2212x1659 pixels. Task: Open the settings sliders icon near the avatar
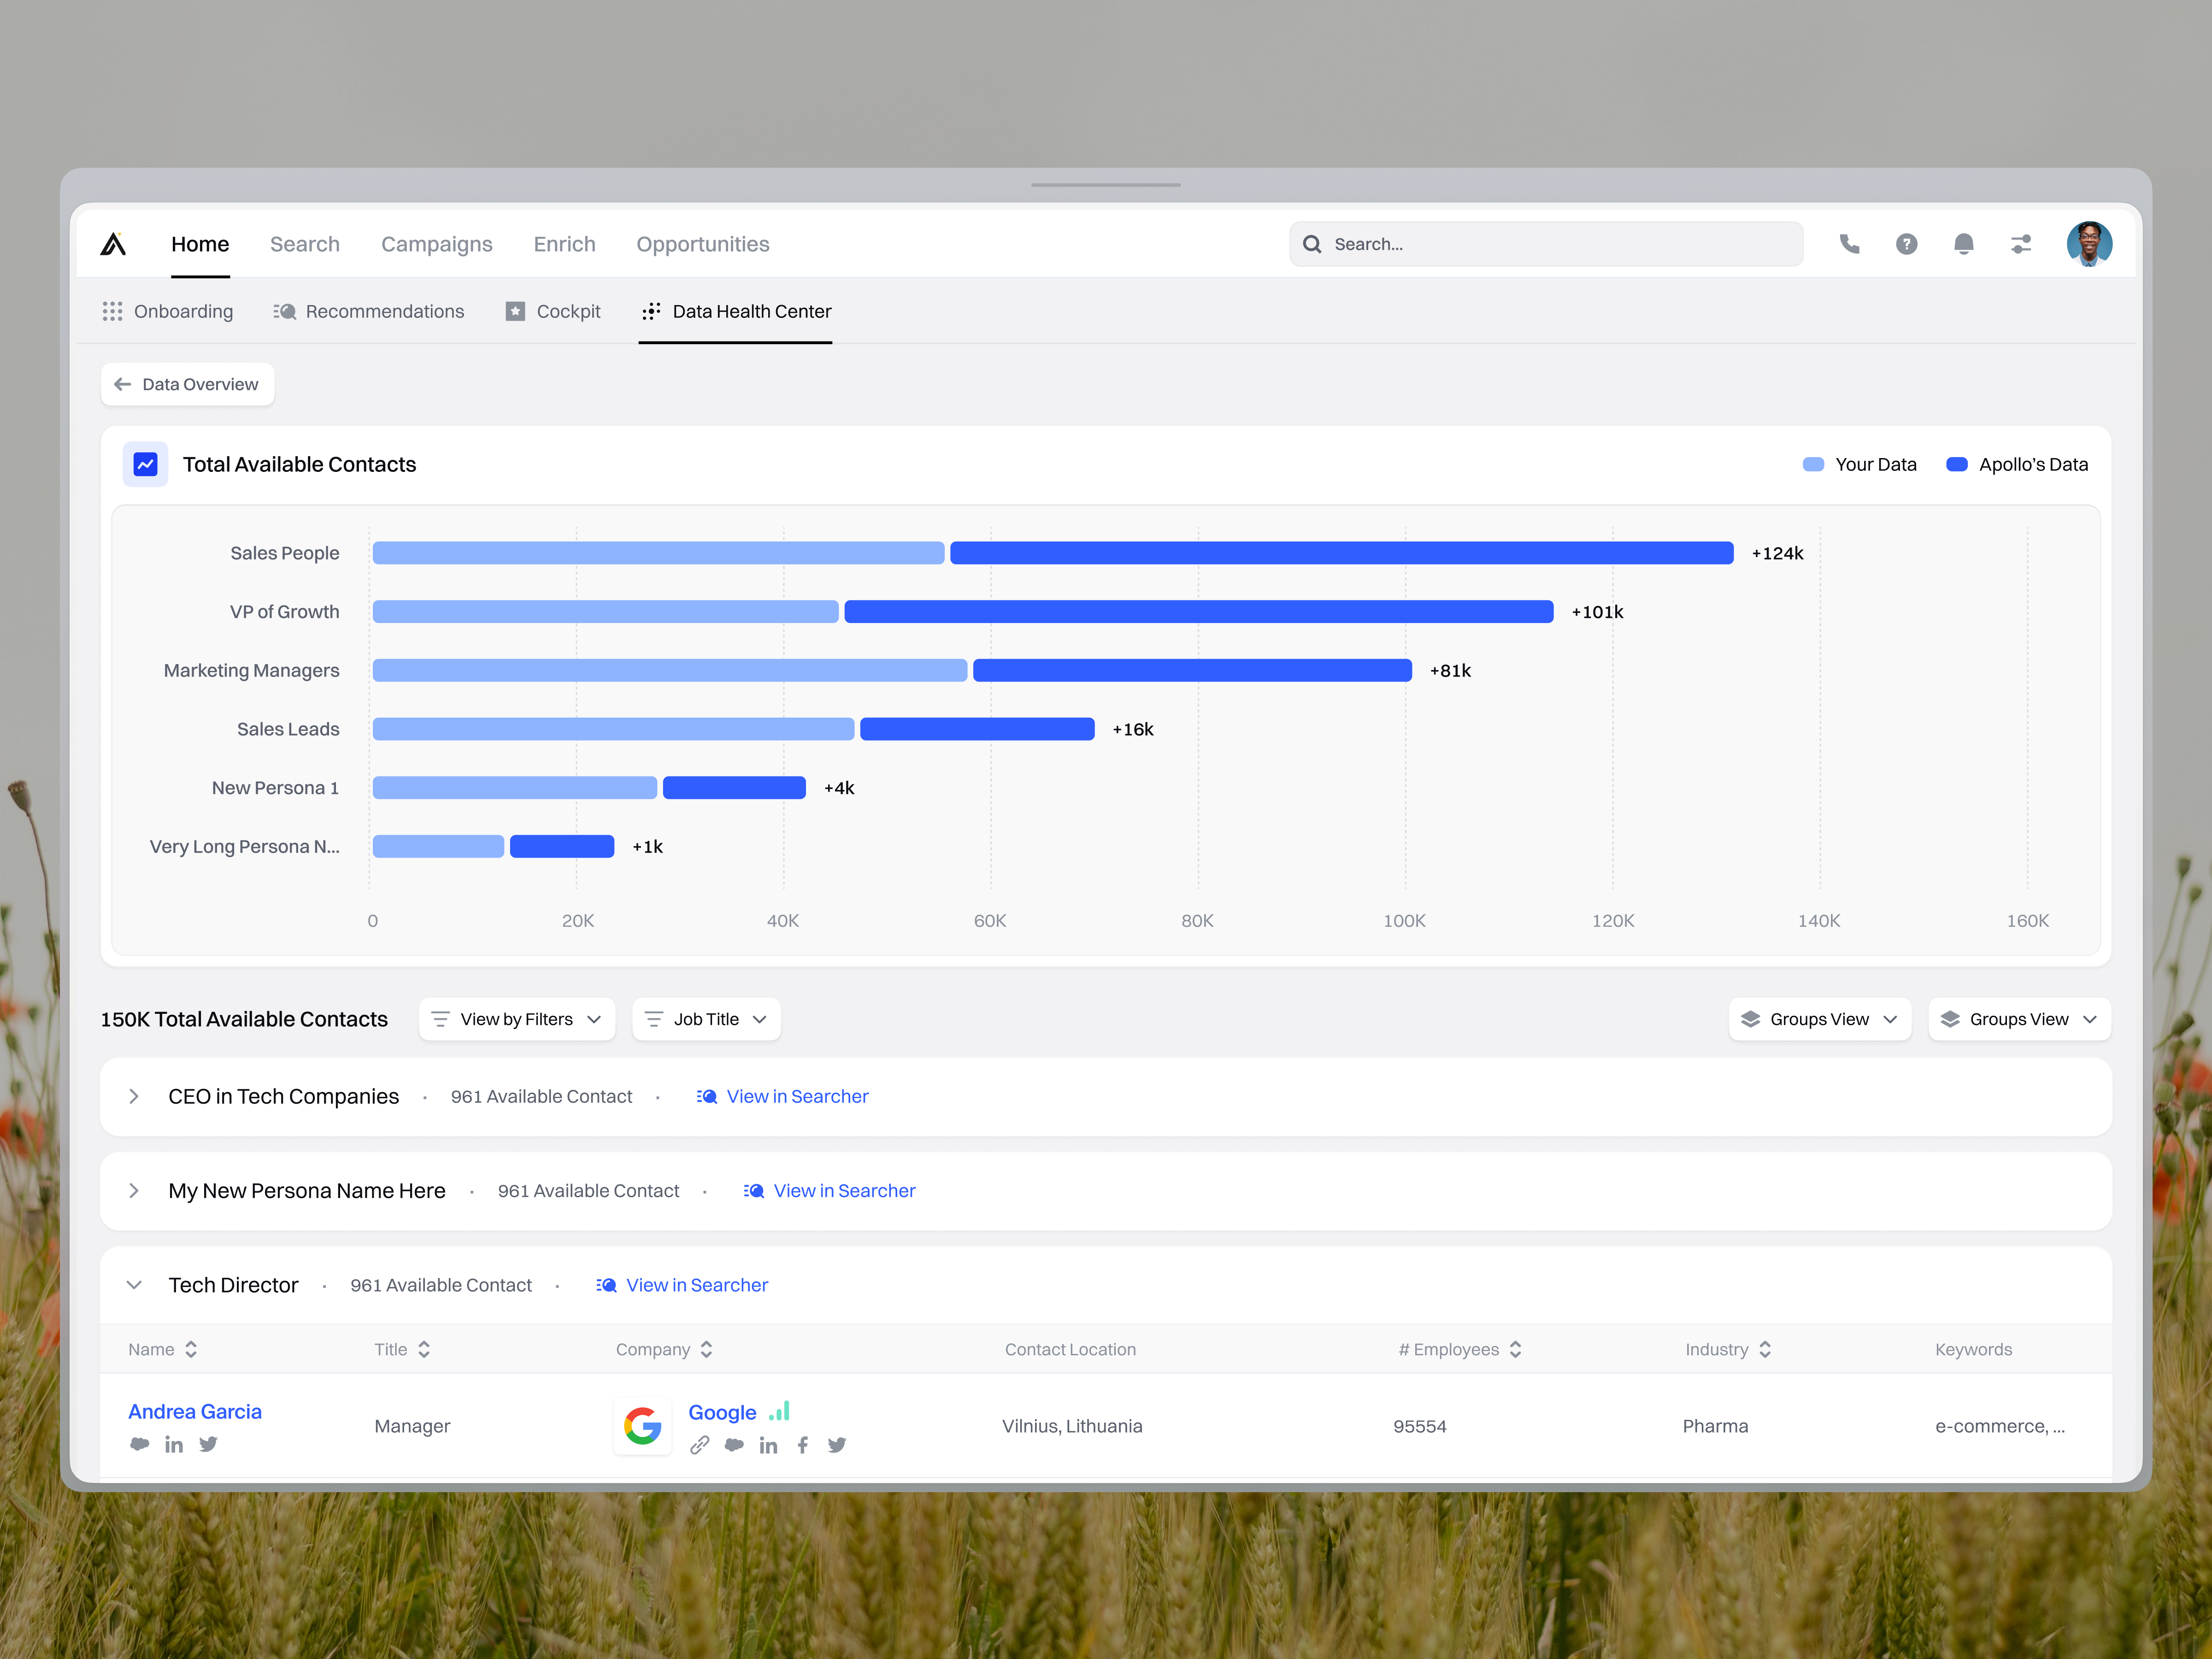[x=2021, y=243]
